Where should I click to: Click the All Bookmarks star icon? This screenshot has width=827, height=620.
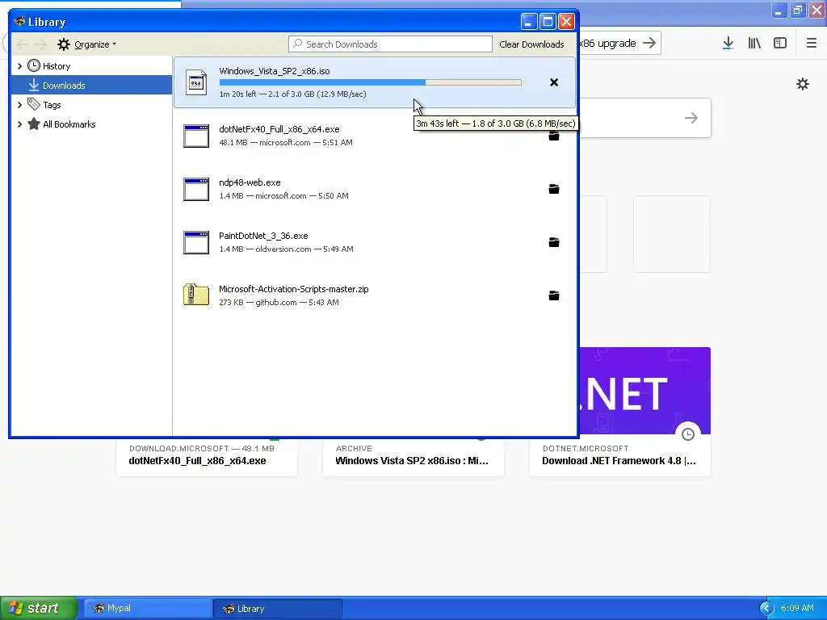tap(34, 124)
